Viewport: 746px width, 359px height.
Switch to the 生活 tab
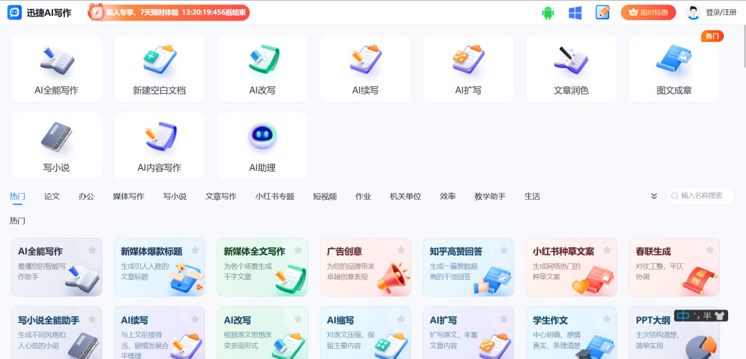click(x=533, y=196)
